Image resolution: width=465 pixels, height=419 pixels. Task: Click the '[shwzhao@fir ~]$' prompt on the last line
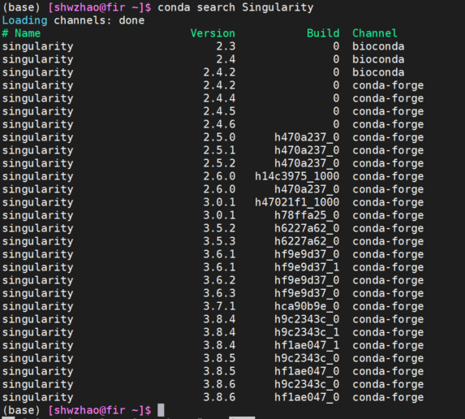(99, 410)
